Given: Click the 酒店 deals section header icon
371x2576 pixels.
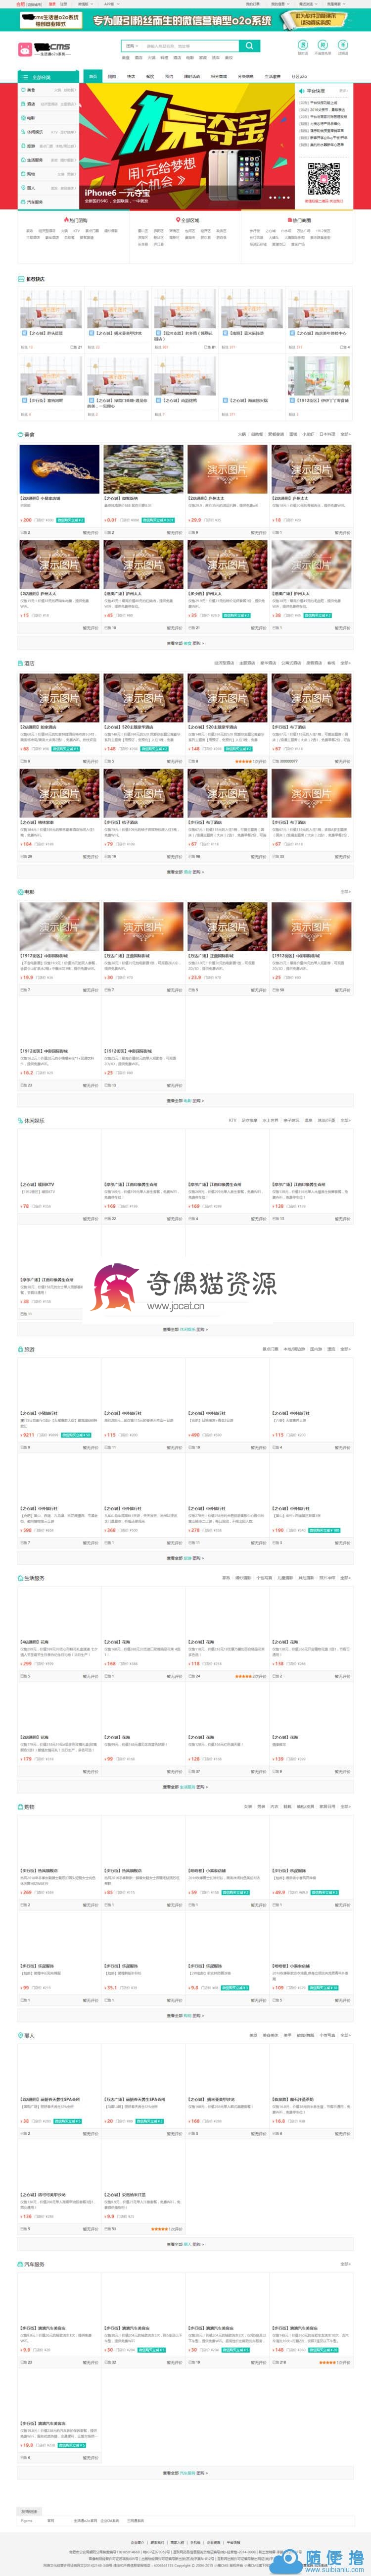Looking at the screenshot, I should [20, 663].
